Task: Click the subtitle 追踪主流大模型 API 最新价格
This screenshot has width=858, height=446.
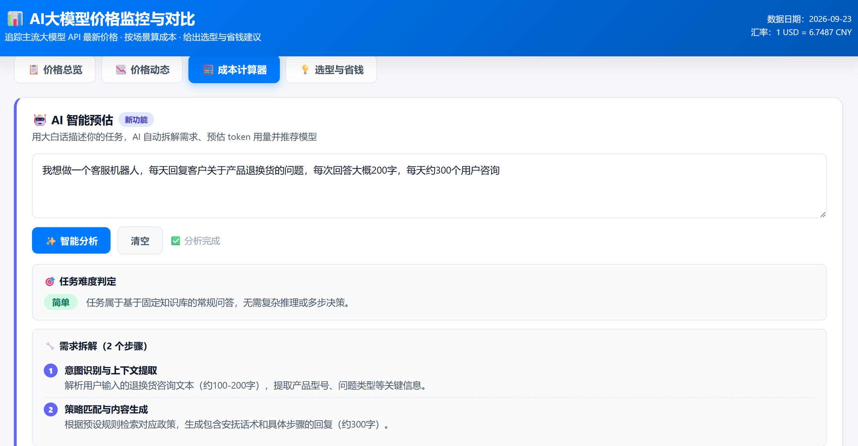Action: (133, 37)
